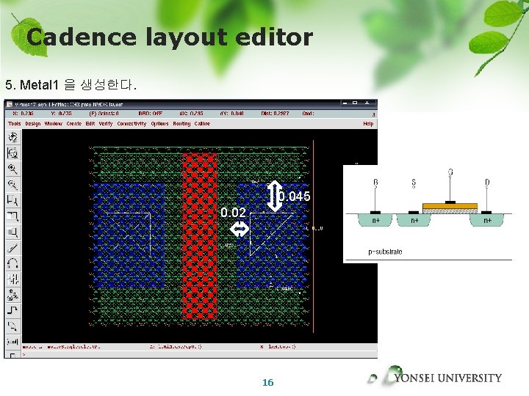Click the Undo curved-arrow icon
Image resolution: width=529 pixels, height=396 pixels.
pos(12,263)
